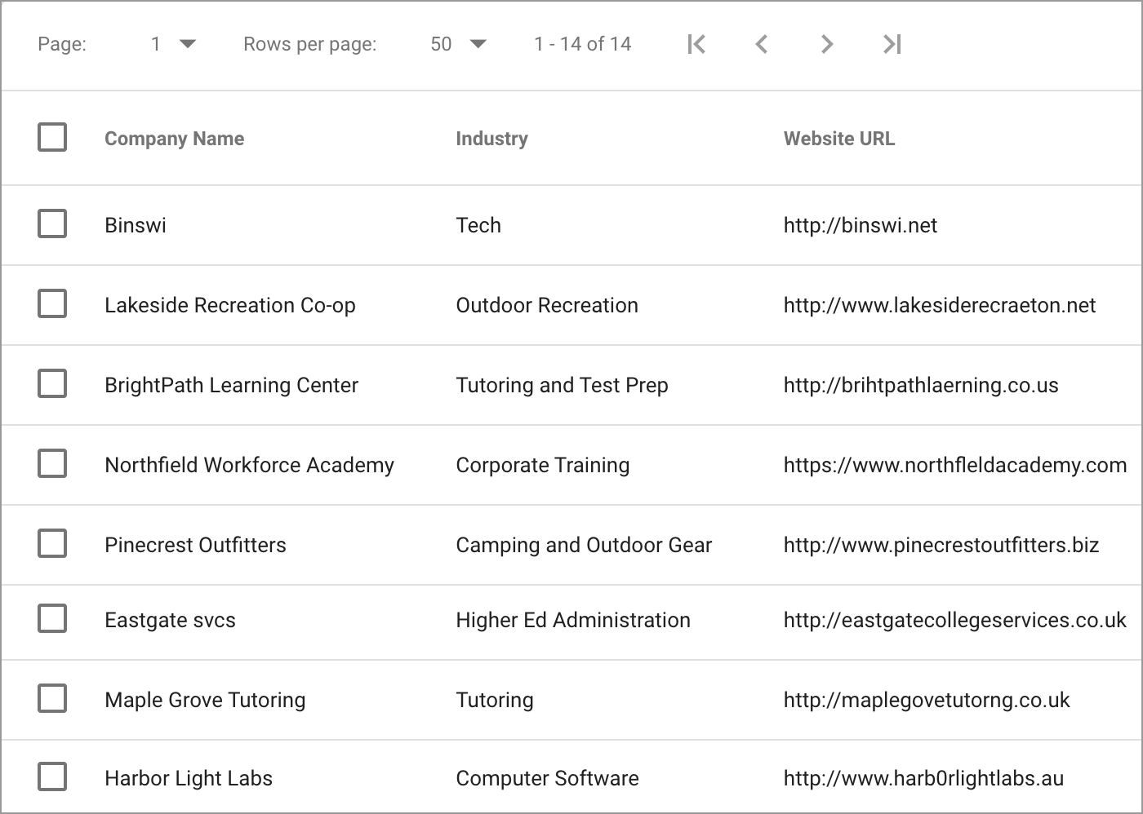
Task: Click the maplegovetutorng.co.uk URL
Action: (x=927, y=700)
